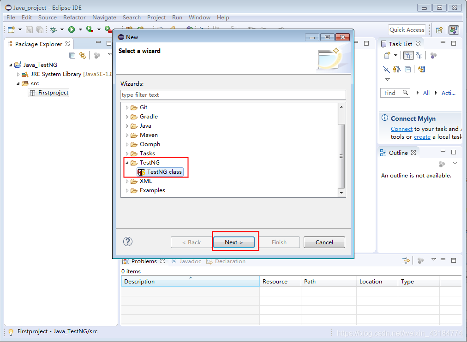The width and height of the screenshot is (467, 342).
Task: Click the Coverage run icon
Action: (x=90, y=29)
